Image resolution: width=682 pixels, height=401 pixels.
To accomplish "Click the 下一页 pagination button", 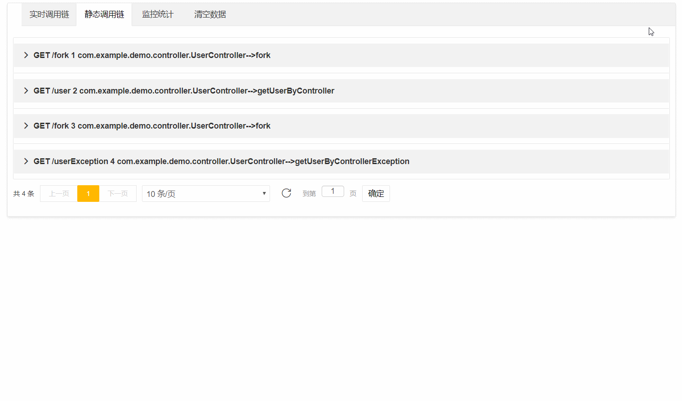I will 118,193.
